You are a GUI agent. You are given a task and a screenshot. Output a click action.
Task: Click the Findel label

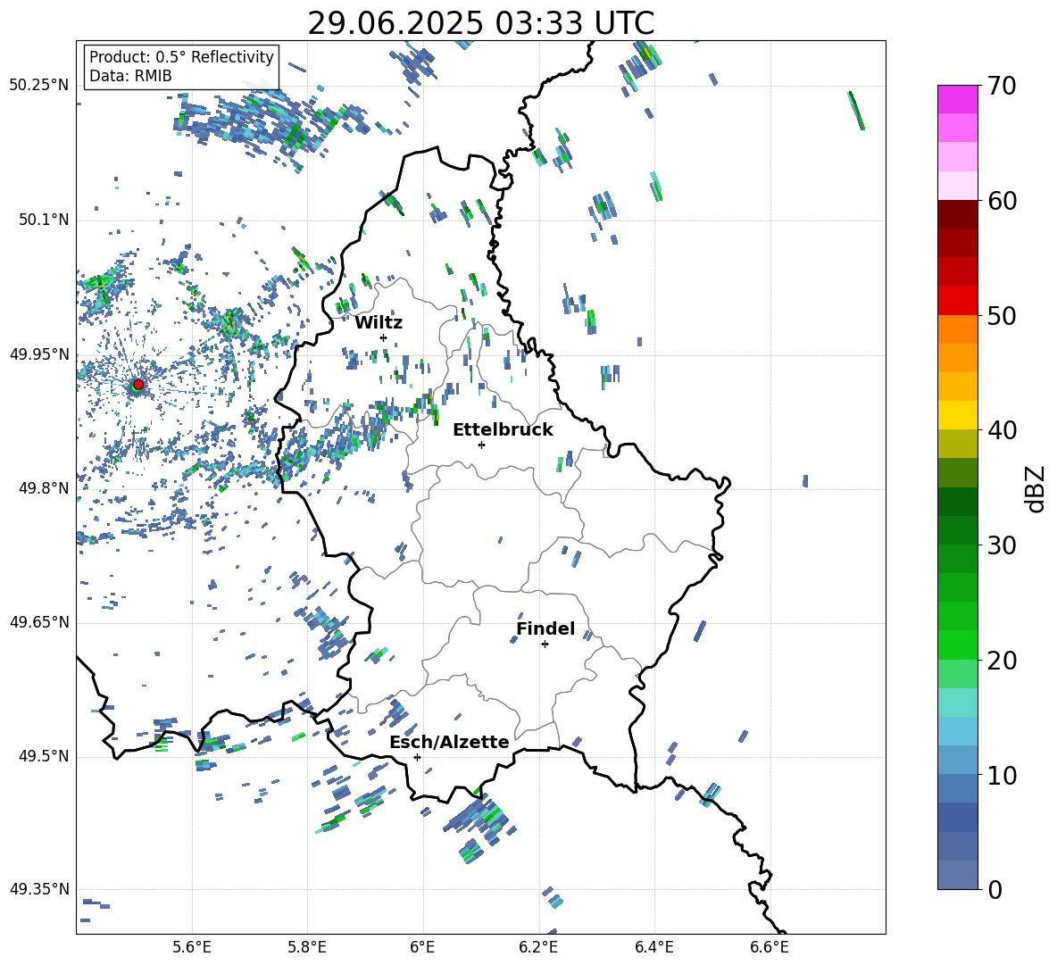pos(545,628)
